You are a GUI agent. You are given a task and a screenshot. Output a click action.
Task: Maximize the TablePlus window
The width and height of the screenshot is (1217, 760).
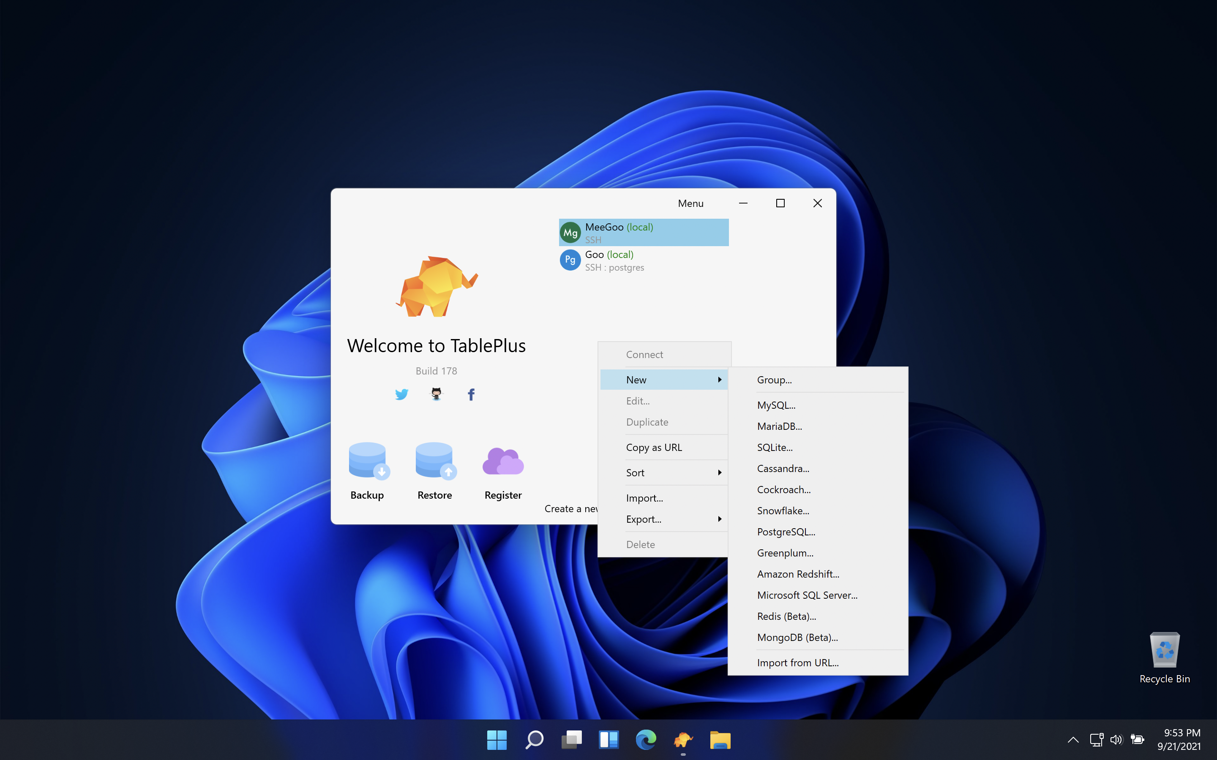tap(780, 203)
